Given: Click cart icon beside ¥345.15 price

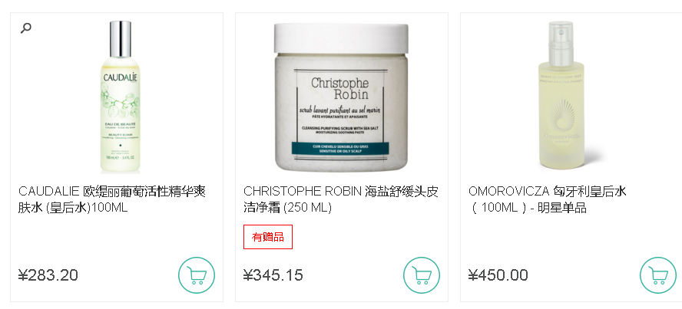Looking at the screenshot, I should [x=422, y=275].
